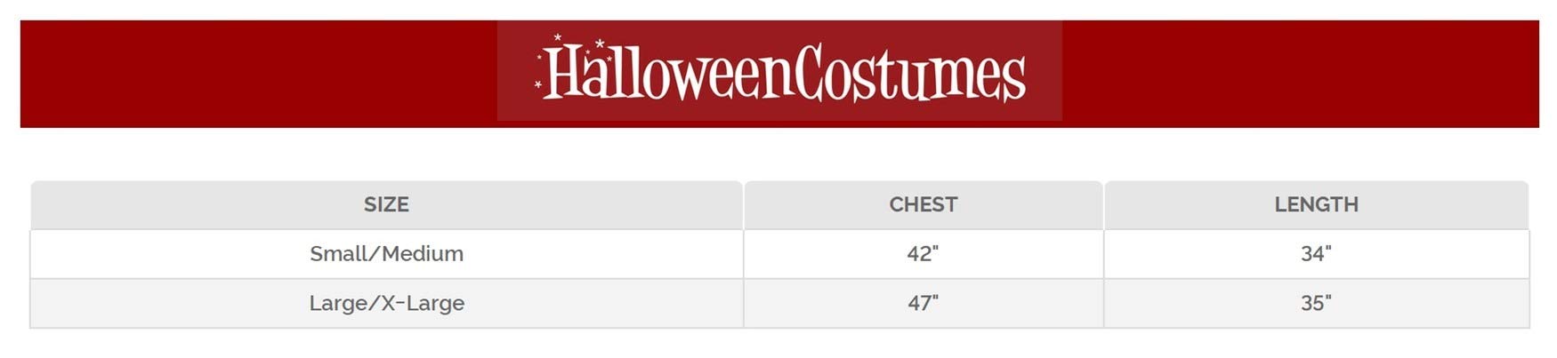Screen dimensions: 1557x358
Task: Click the word Costumes in the logo
Action: (x=909, y=73)
